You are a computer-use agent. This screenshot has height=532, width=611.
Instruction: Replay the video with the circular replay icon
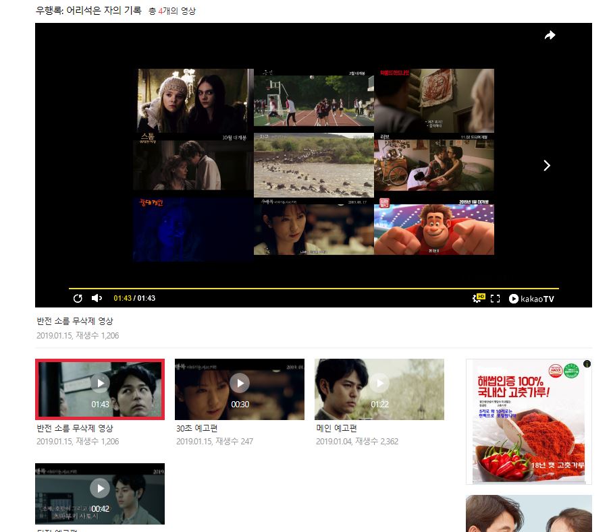[x=78, y=299]
